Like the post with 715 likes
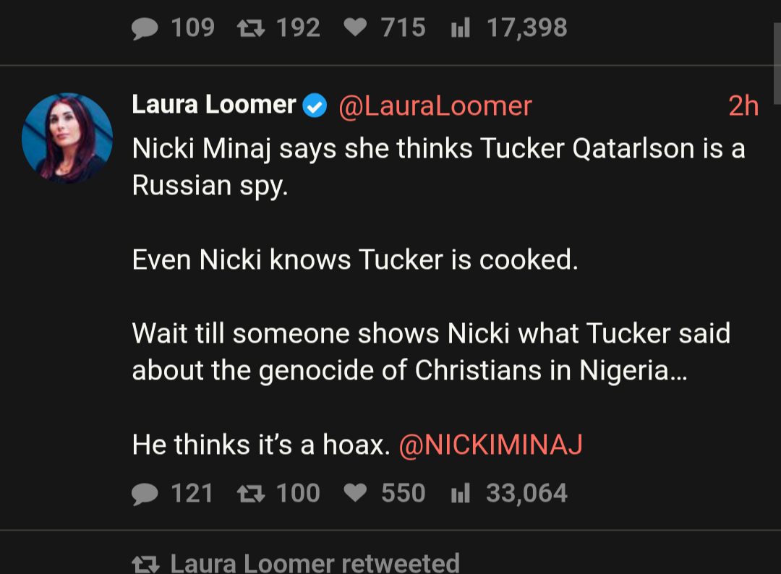781x574 pixels. (355, 28)
